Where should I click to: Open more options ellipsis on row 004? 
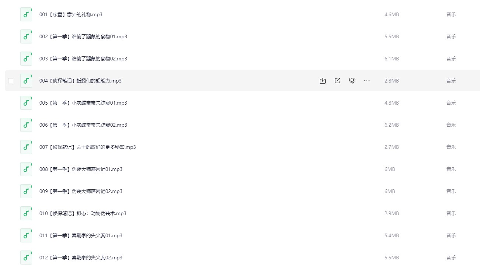click(367, 81)
